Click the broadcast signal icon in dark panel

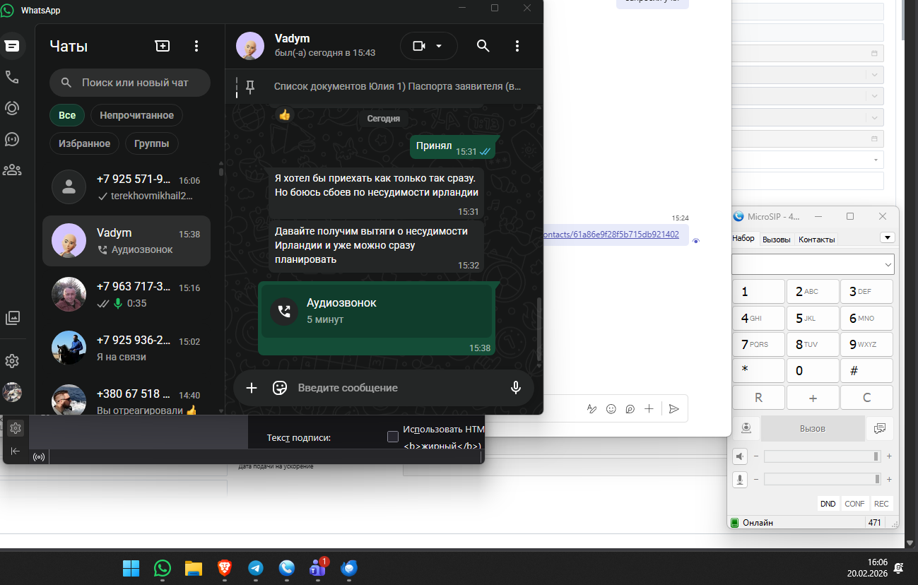[x=39, y=456]
